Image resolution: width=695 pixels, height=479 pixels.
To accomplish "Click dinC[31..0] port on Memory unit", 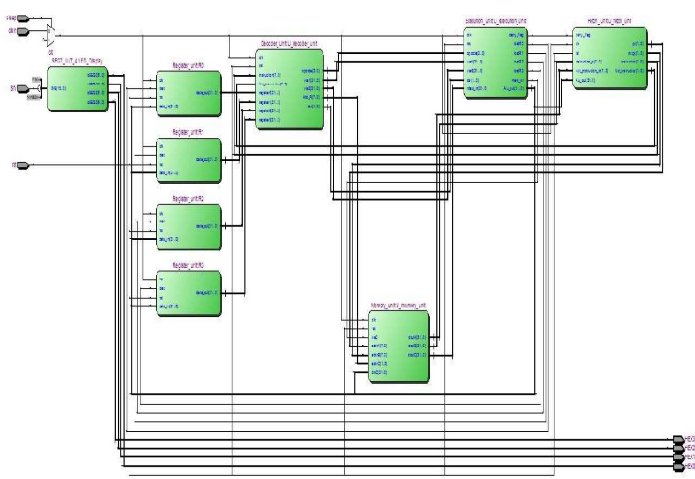I will 379,372.
